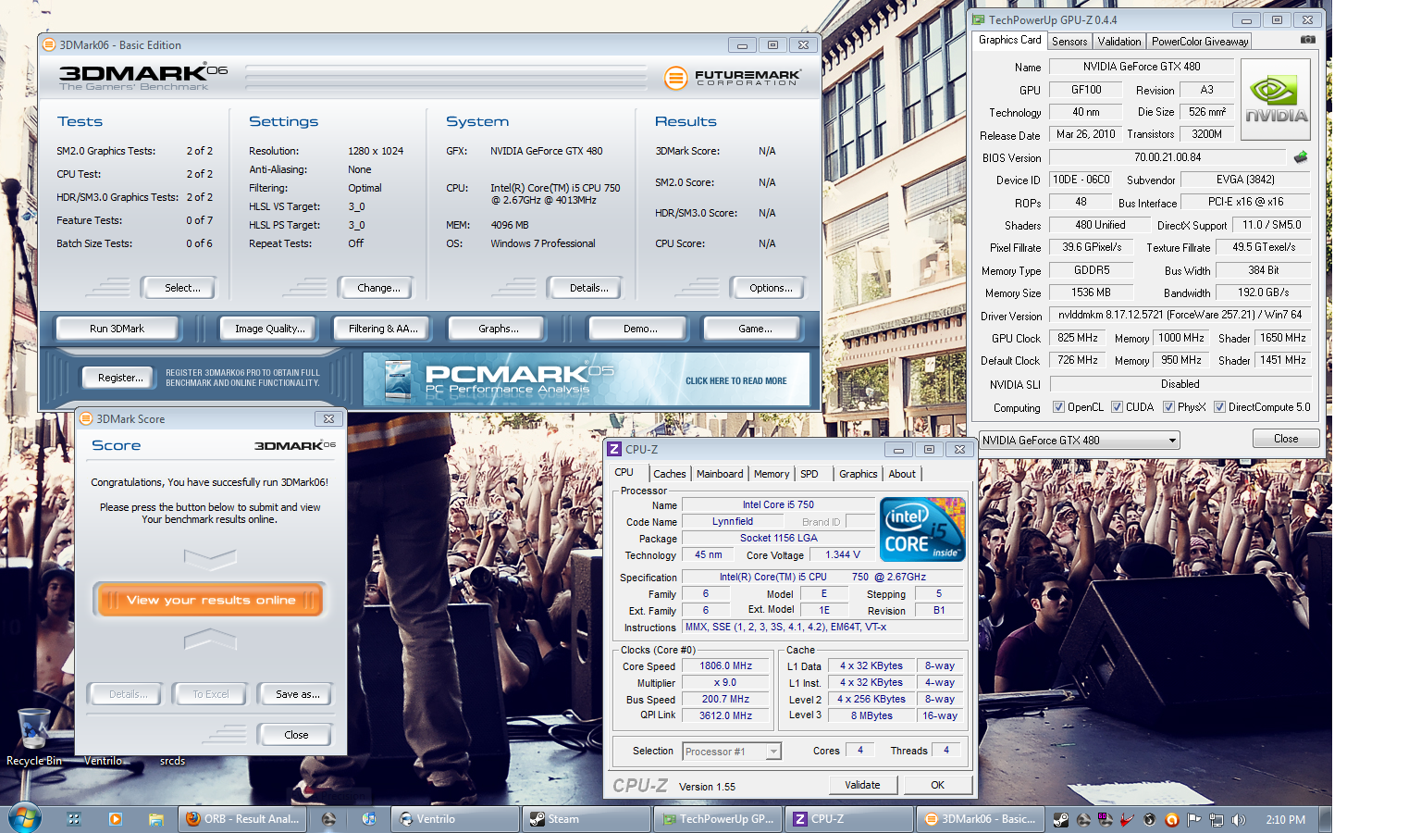The width and height of the screenshot is (1421, 833).
Task: Click the Show desktop strip beside the clock
Action: point(1326,819)
